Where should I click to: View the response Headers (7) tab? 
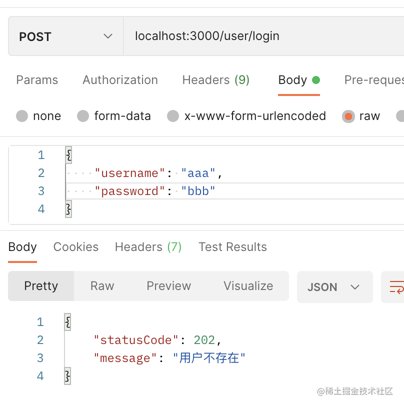click(148, 247)
